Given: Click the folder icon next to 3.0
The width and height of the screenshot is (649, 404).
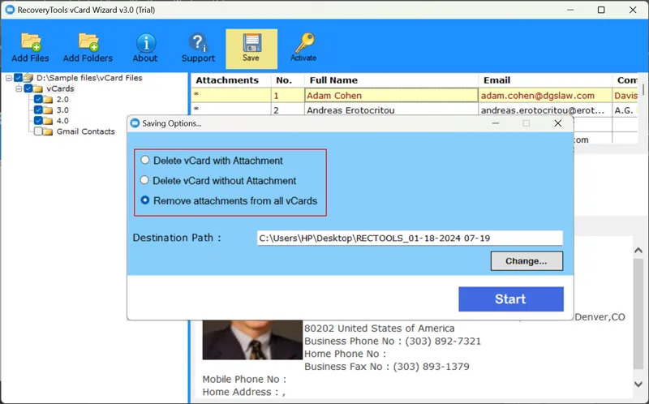Looking at the screenshot, I should coord(48,110).
